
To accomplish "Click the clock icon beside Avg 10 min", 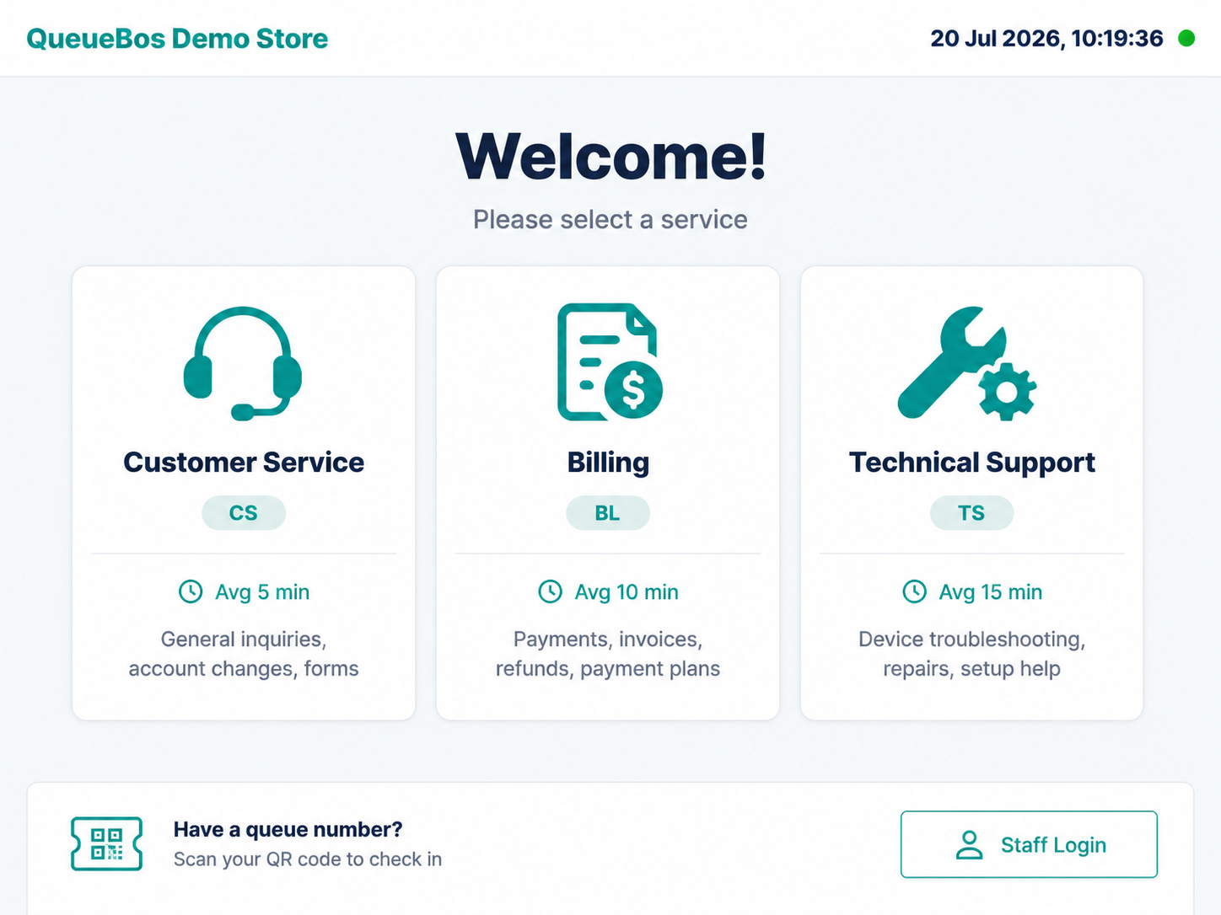I will tap(550, 591).
